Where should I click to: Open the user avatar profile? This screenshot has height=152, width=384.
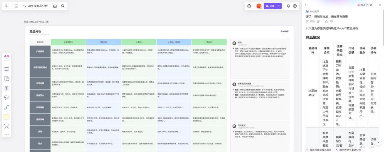(259, 6)
